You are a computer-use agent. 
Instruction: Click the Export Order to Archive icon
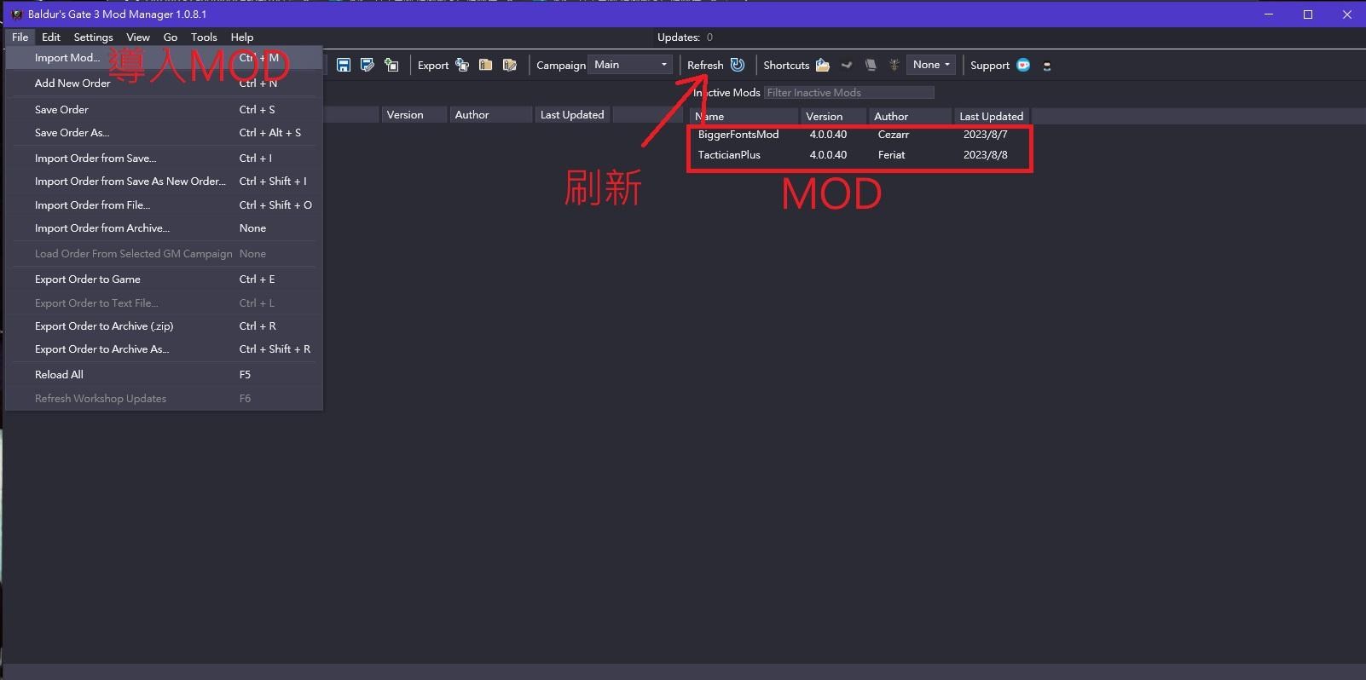(486, 65)
